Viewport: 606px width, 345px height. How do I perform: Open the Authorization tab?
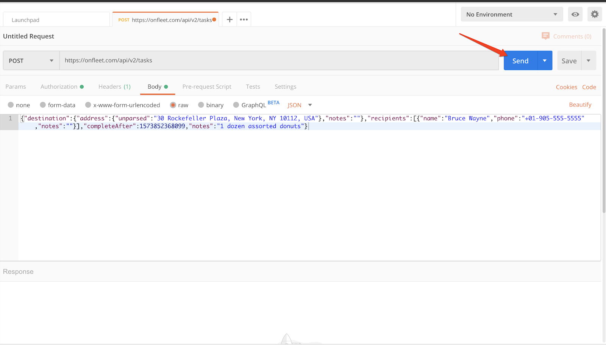pyautogui.click(x=62, y=87)
